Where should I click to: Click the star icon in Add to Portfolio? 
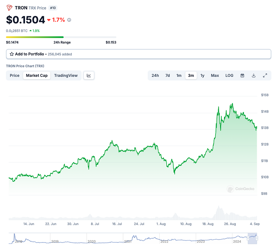click(12, 54)
